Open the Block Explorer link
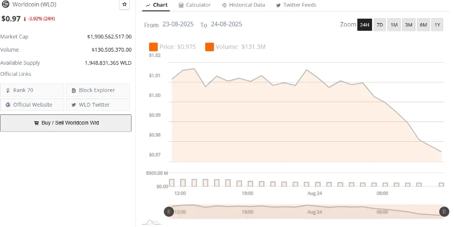The image size is (454, 227). coord(98,90)
